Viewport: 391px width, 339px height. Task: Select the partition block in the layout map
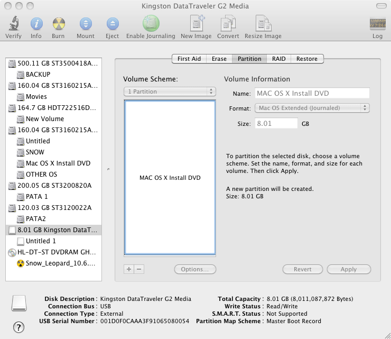[x=170, y=178]
